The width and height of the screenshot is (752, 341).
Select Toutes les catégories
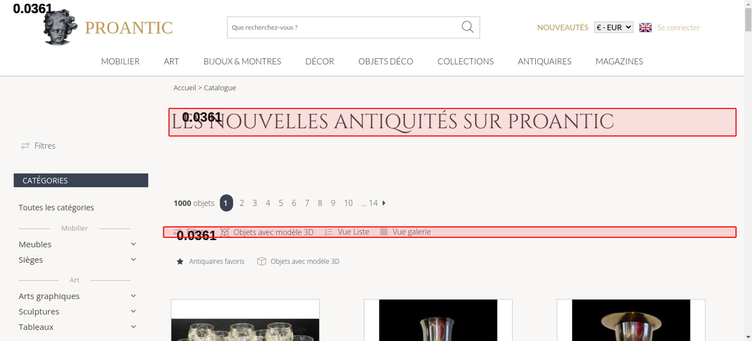pyautogui.click(x=56, y=207)
